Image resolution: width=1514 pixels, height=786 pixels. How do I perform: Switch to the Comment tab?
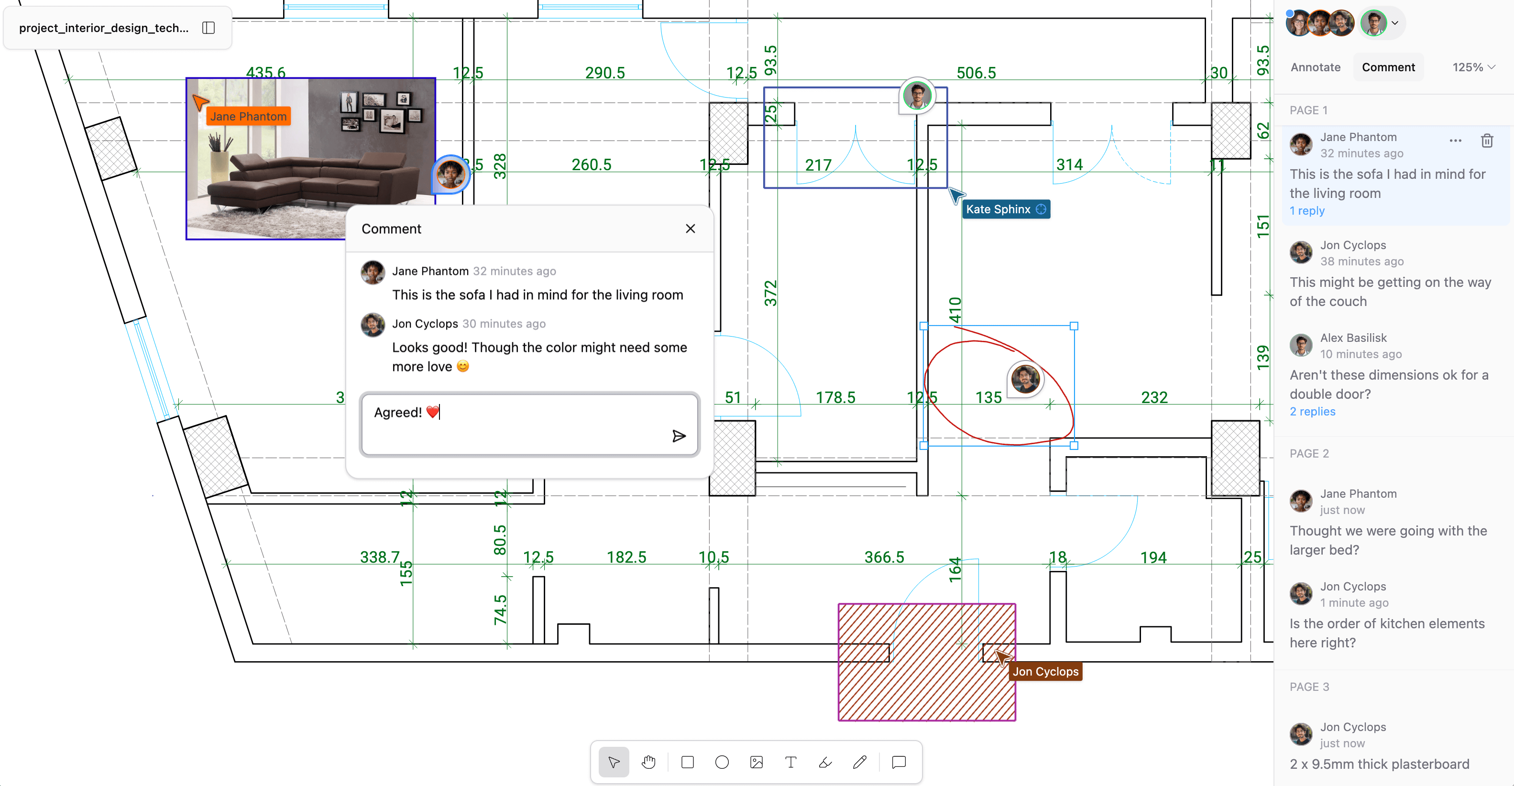[x=1388, y=67]
